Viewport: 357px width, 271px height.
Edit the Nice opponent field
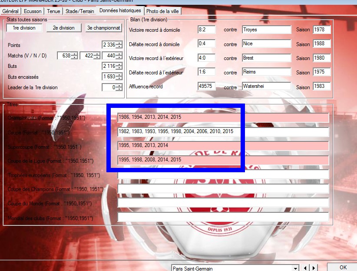click(267, 44)
